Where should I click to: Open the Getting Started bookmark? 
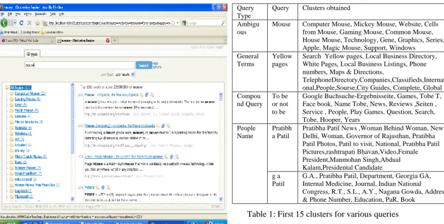coord(29,32)
